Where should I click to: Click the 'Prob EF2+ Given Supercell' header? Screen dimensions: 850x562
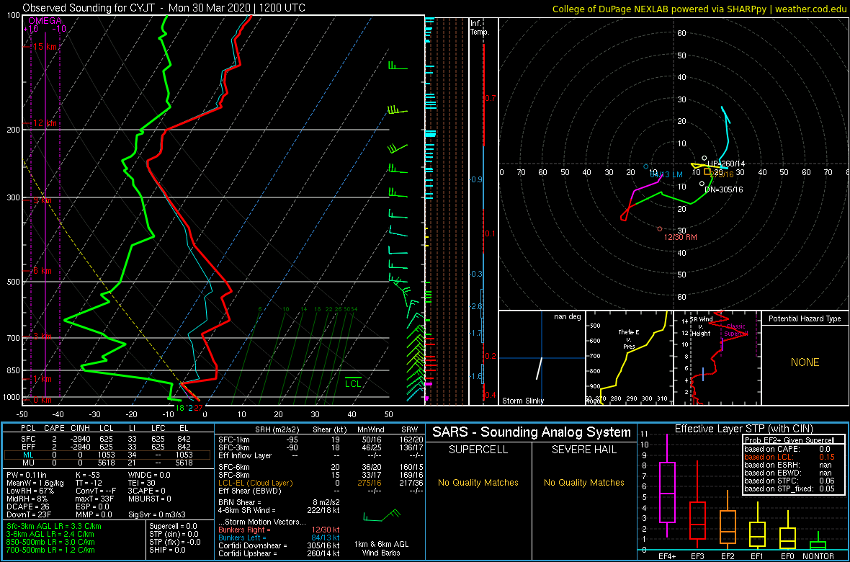click(x=789, y=440)
